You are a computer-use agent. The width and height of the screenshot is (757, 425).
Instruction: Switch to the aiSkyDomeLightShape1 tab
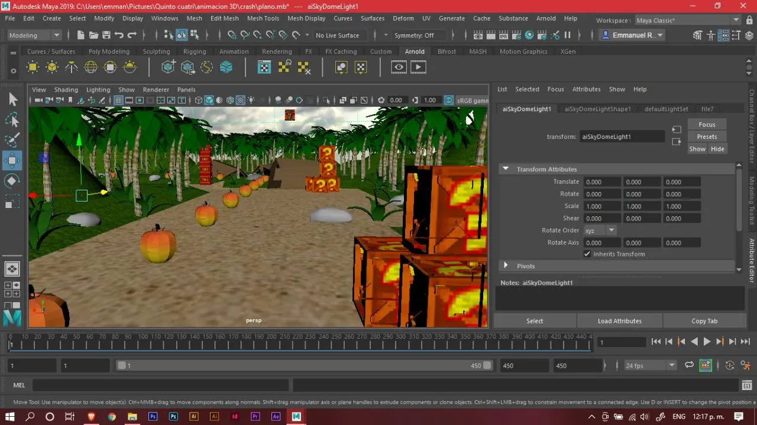point(597,109)
